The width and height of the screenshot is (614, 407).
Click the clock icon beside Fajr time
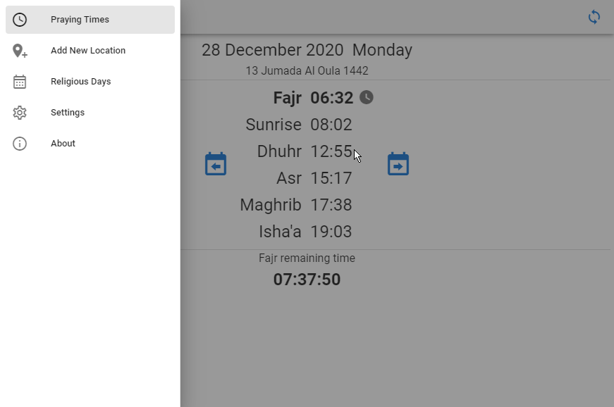(x=367, y=98)
